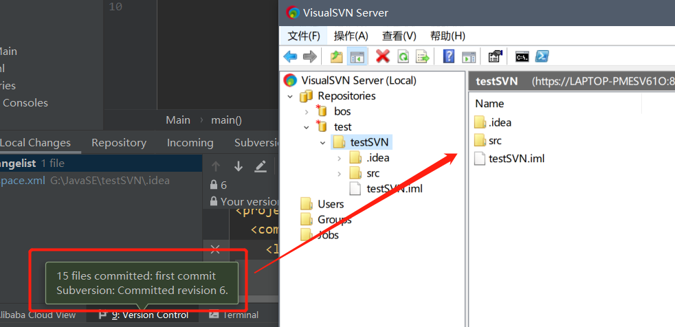Click the main() breadcrumb in editor
The width and height of the screenshot is (675, 327).
(226, 120)
